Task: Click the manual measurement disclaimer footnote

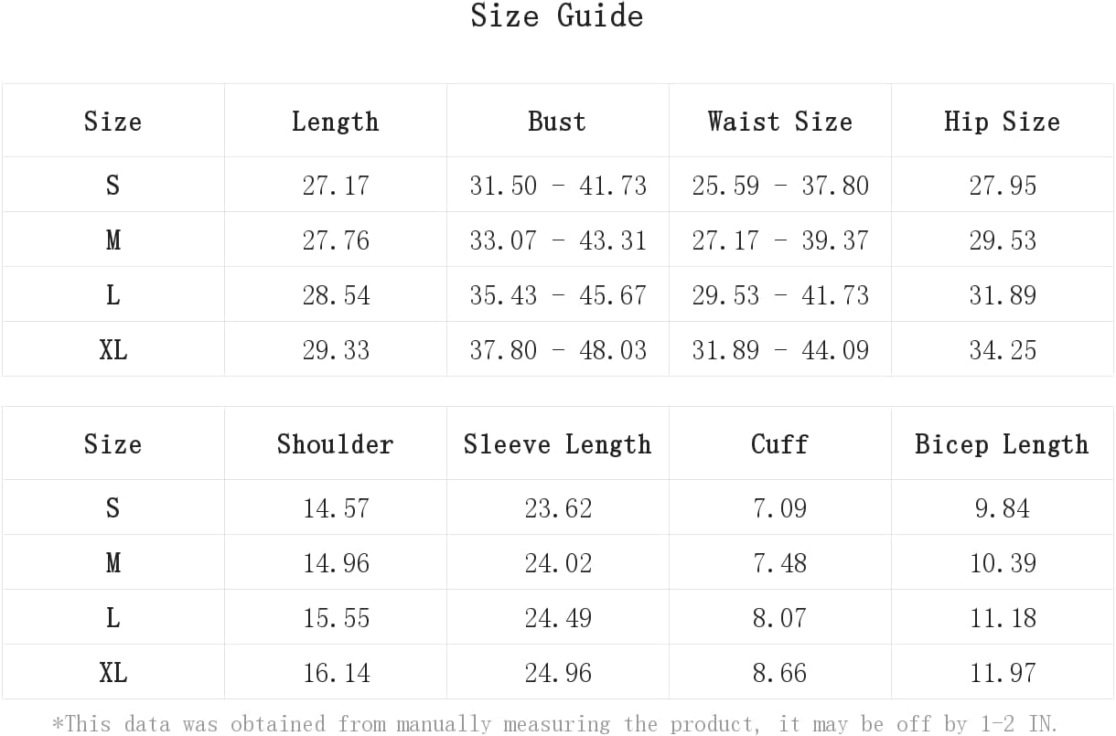Action: pyautogui.click(x=555, y=724)
